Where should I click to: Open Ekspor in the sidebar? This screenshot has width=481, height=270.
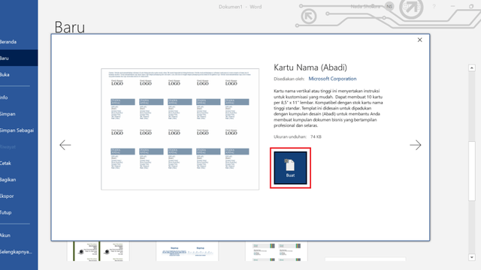coord(19,196)
